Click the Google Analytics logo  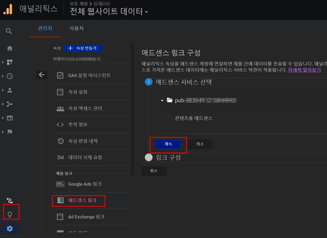pyautogui.click(x=8, y=9)
